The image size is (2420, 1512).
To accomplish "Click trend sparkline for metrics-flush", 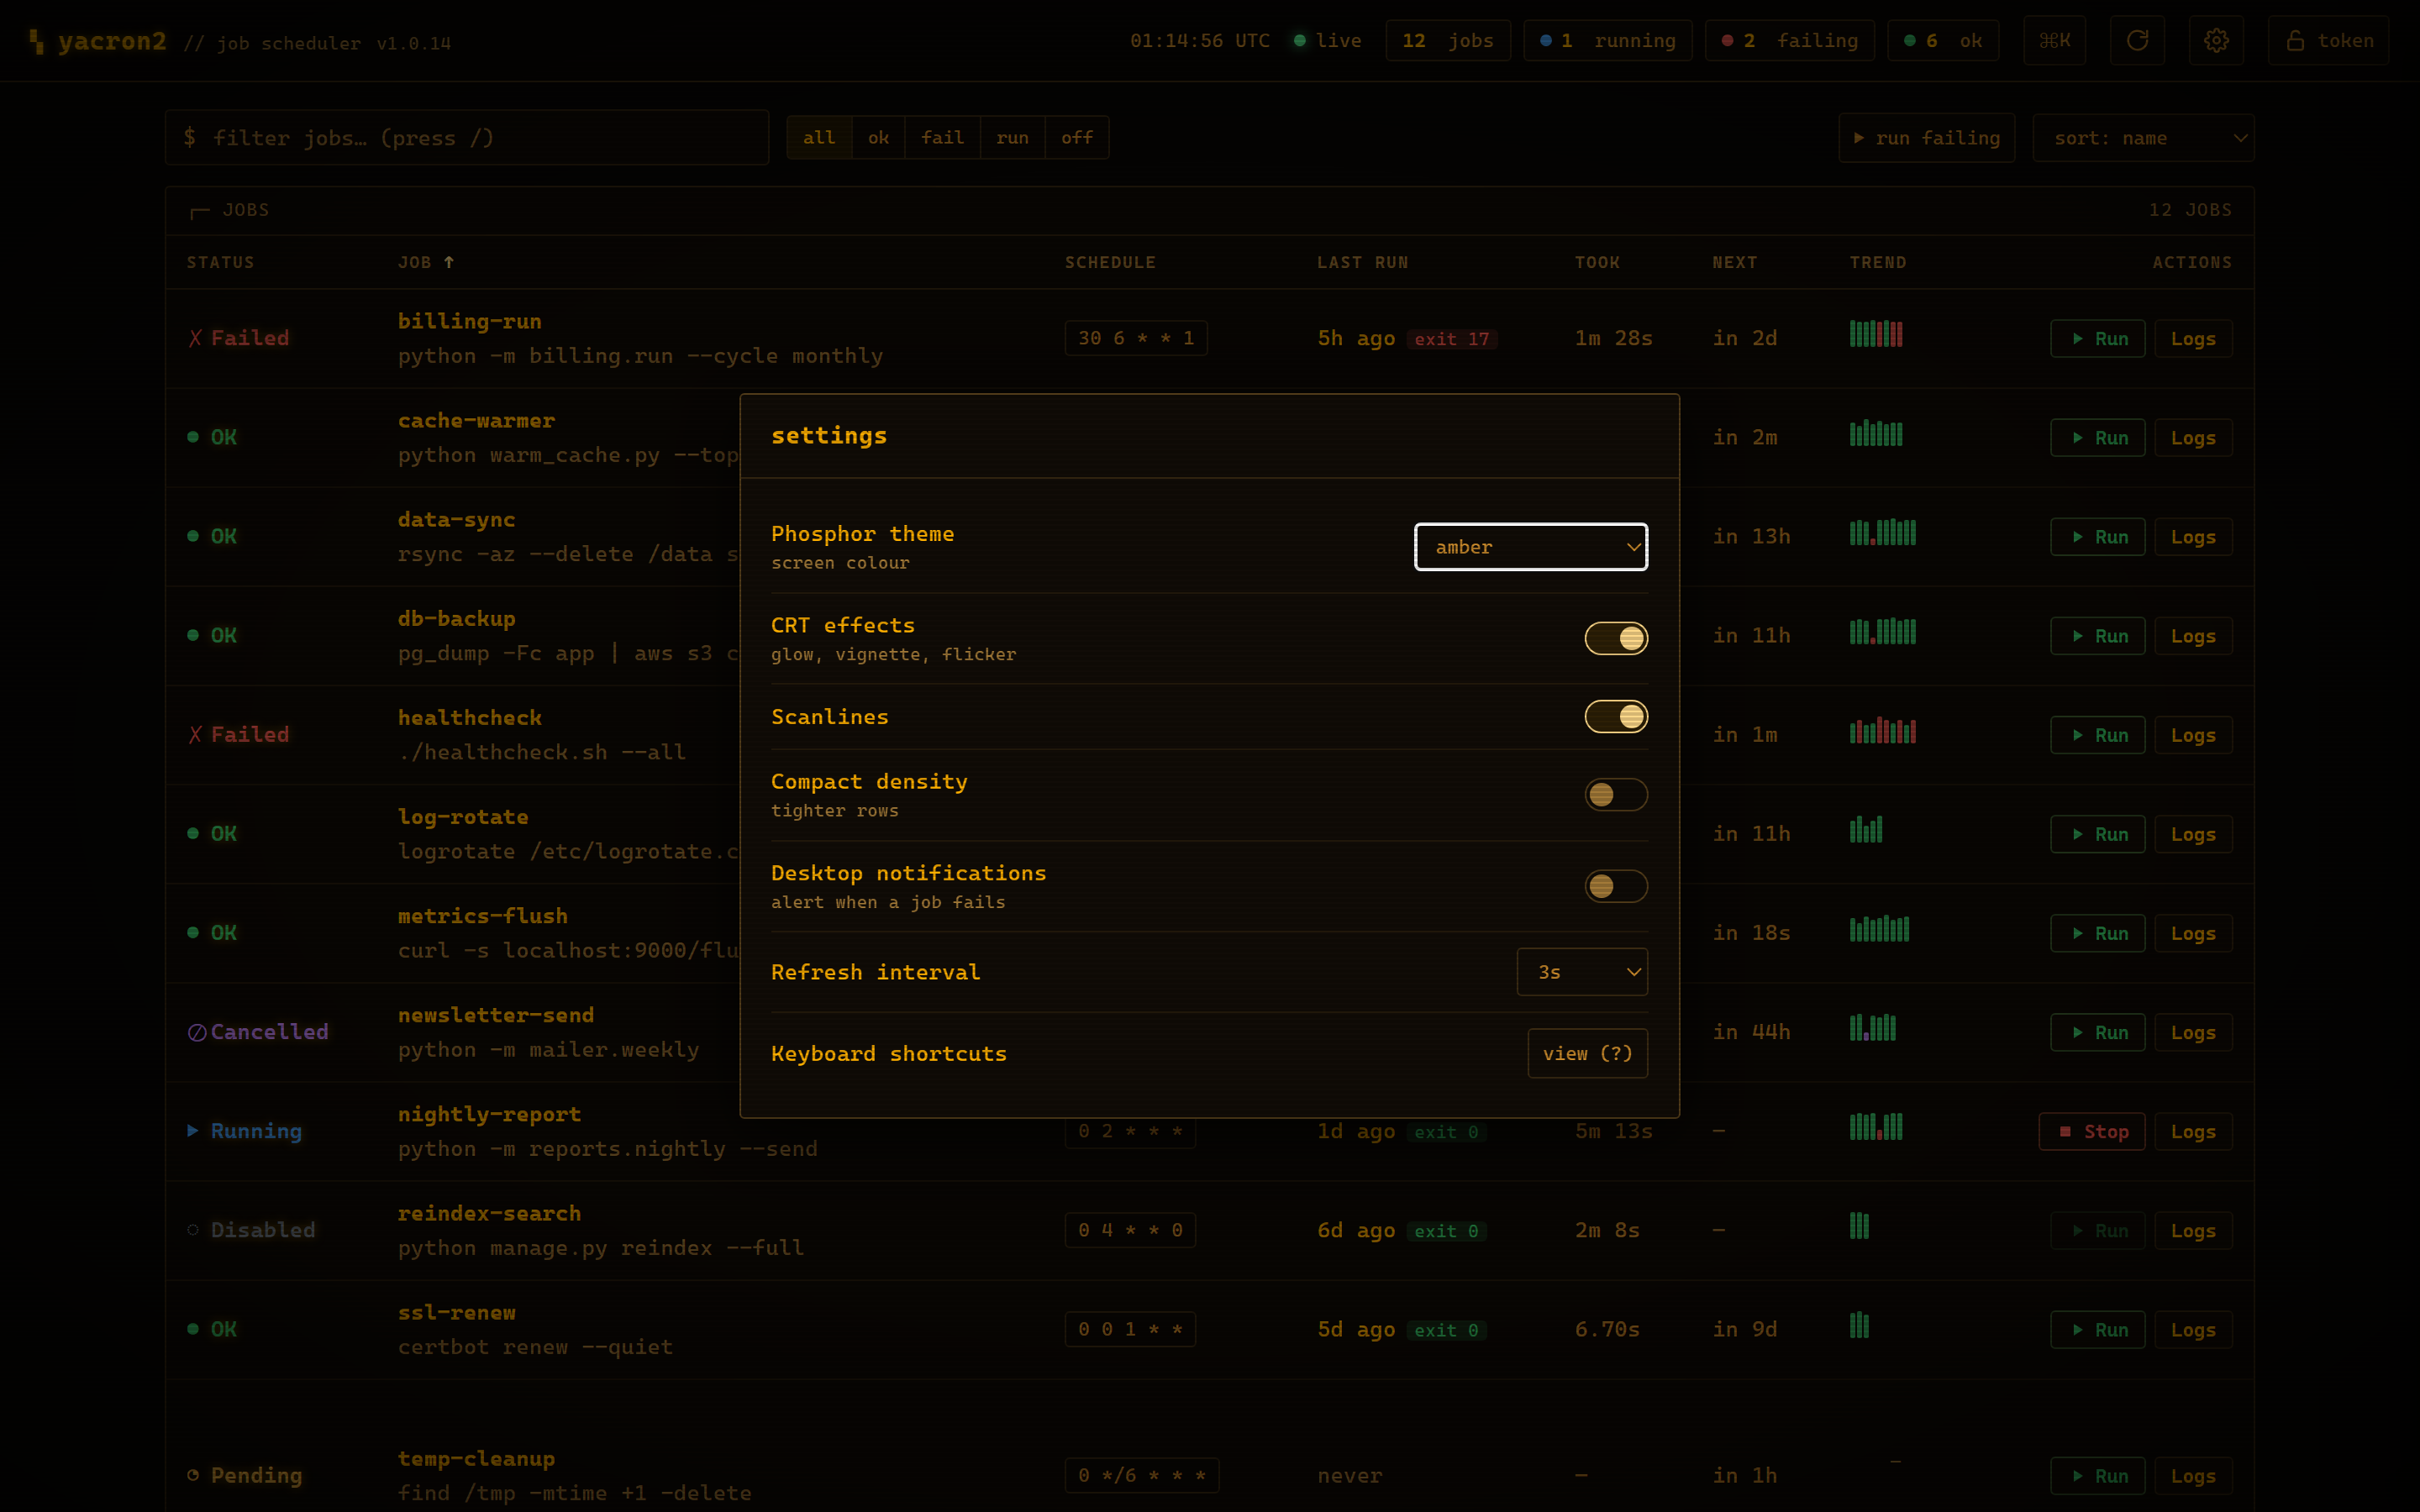I will (x=1879, y=929).
